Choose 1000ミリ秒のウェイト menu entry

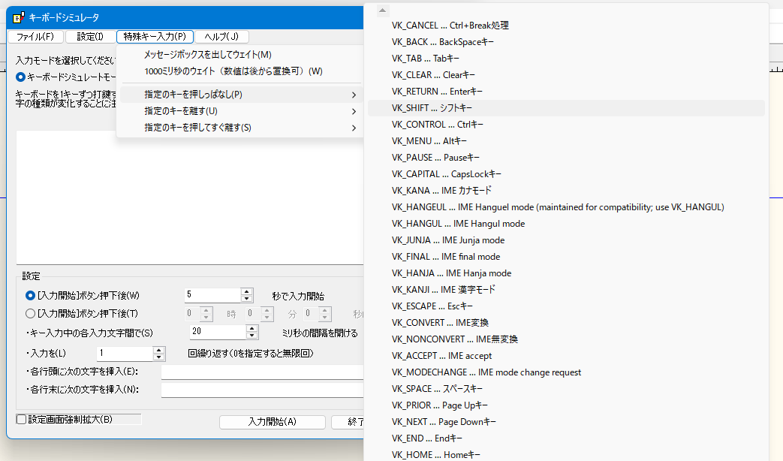[233, 71]
